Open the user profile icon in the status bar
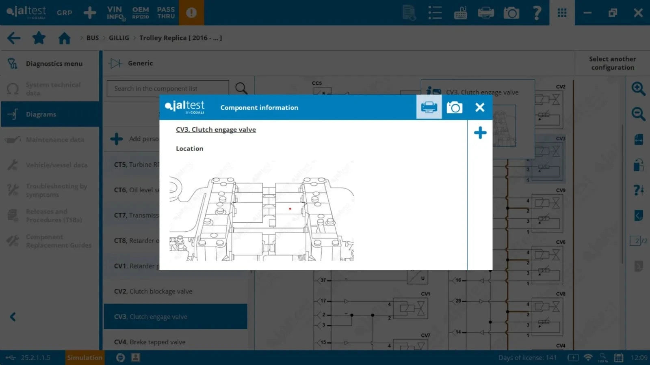The height and width of the screenshot is (365, 650). coord(136,357)
